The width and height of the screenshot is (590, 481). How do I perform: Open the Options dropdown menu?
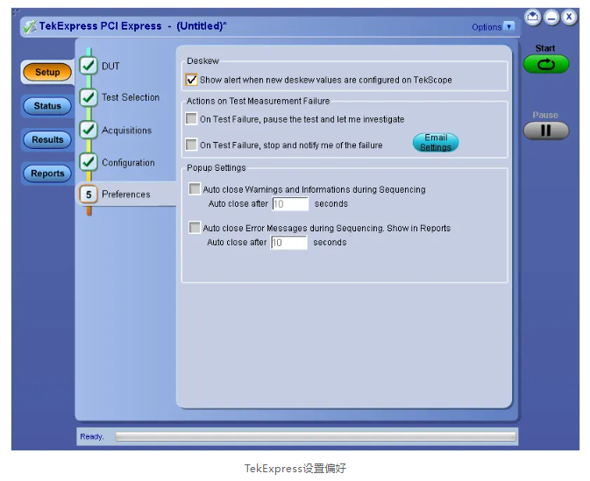tap(493, 27)
